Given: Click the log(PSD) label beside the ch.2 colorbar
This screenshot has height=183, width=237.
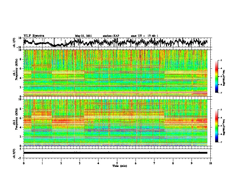Looking at the screenshot, I should click(x=224, y=127).
